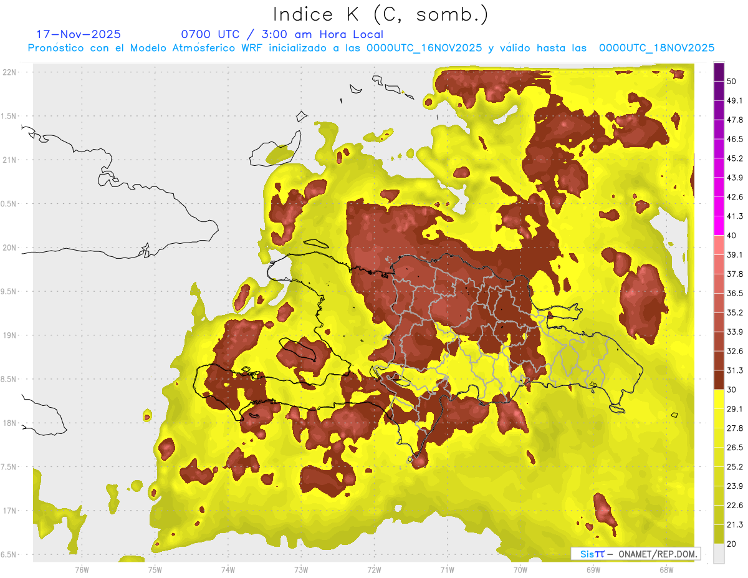Select the '69W' longitude label
This screenshot has width=748, height=578.
(593, 569)
